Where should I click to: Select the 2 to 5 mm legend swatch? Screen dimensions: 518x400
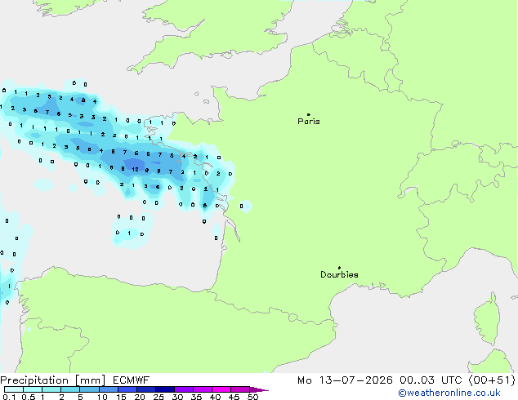pyautogui.click(x=70, y=389)
